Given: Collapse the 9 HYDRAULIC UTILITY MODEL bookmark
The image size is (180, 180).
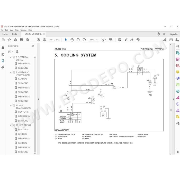Looking at the screenshot, I should (11, 73).
